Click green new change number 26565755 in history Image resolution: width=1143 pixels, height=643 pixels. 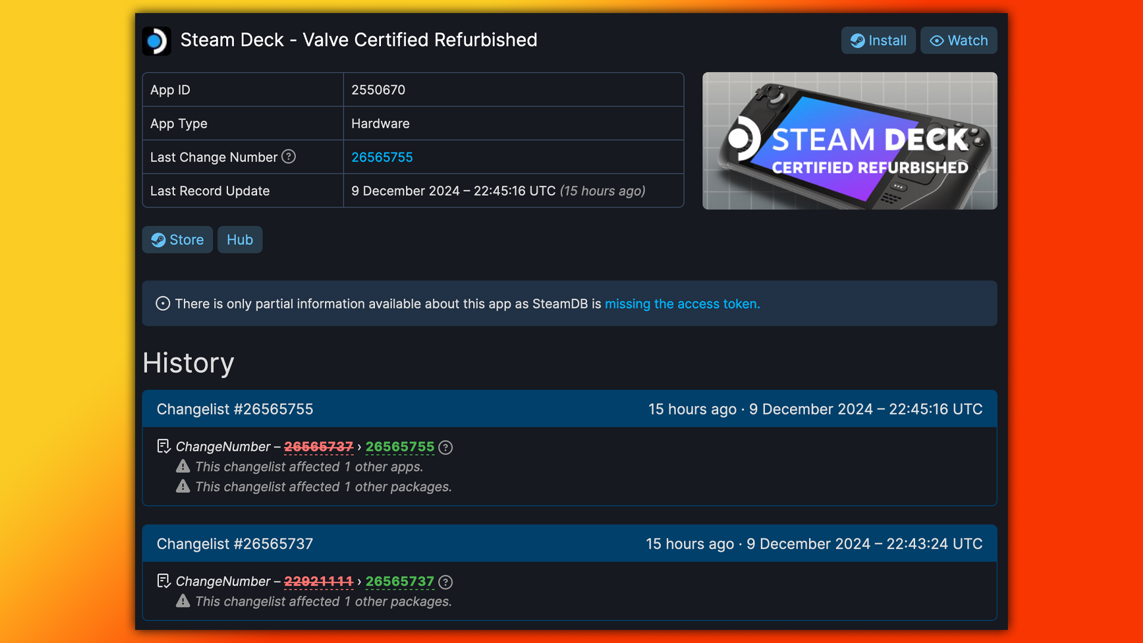click(x=400, y=447)
